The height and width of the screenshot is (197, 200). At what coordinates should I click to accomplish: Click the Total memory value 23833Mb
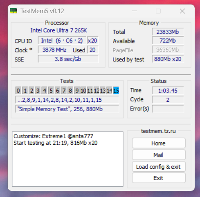pyautogui.click(x=168, y=32)
